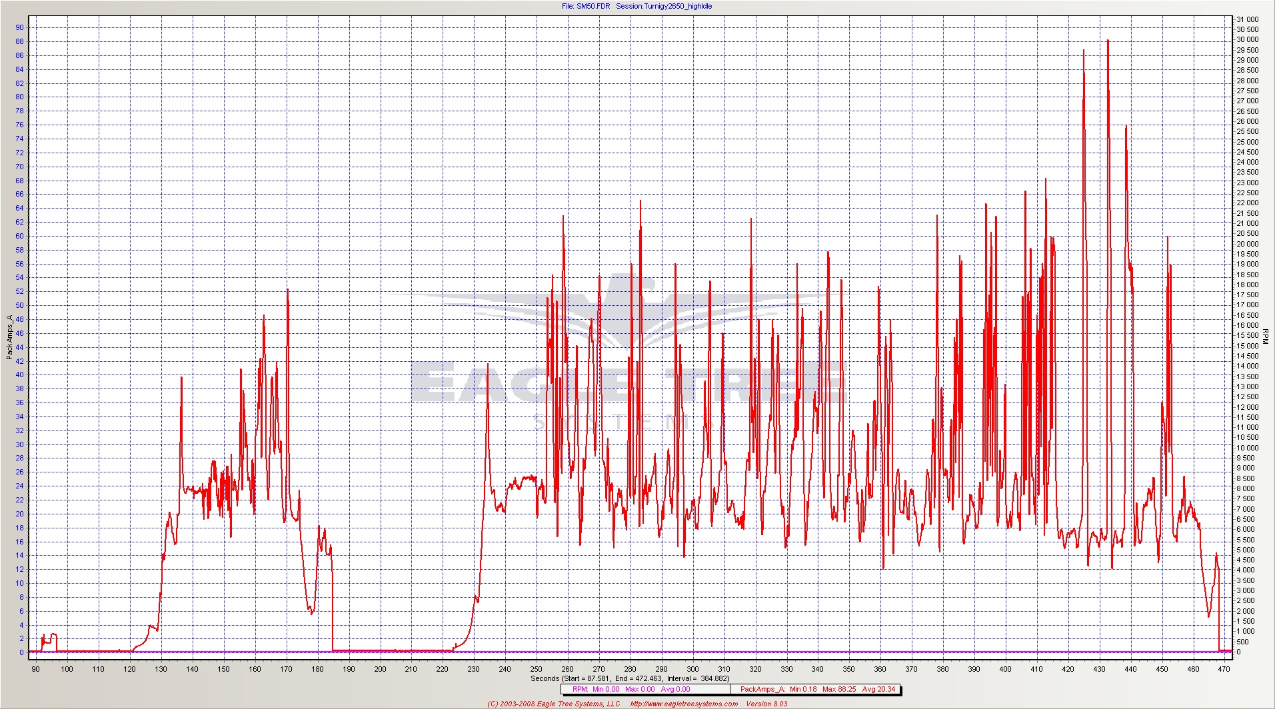This screenshot has height=709, width=1275.
Task: Click the 31 000 label on RPM axis
Action: click(x=1248, y=19)
